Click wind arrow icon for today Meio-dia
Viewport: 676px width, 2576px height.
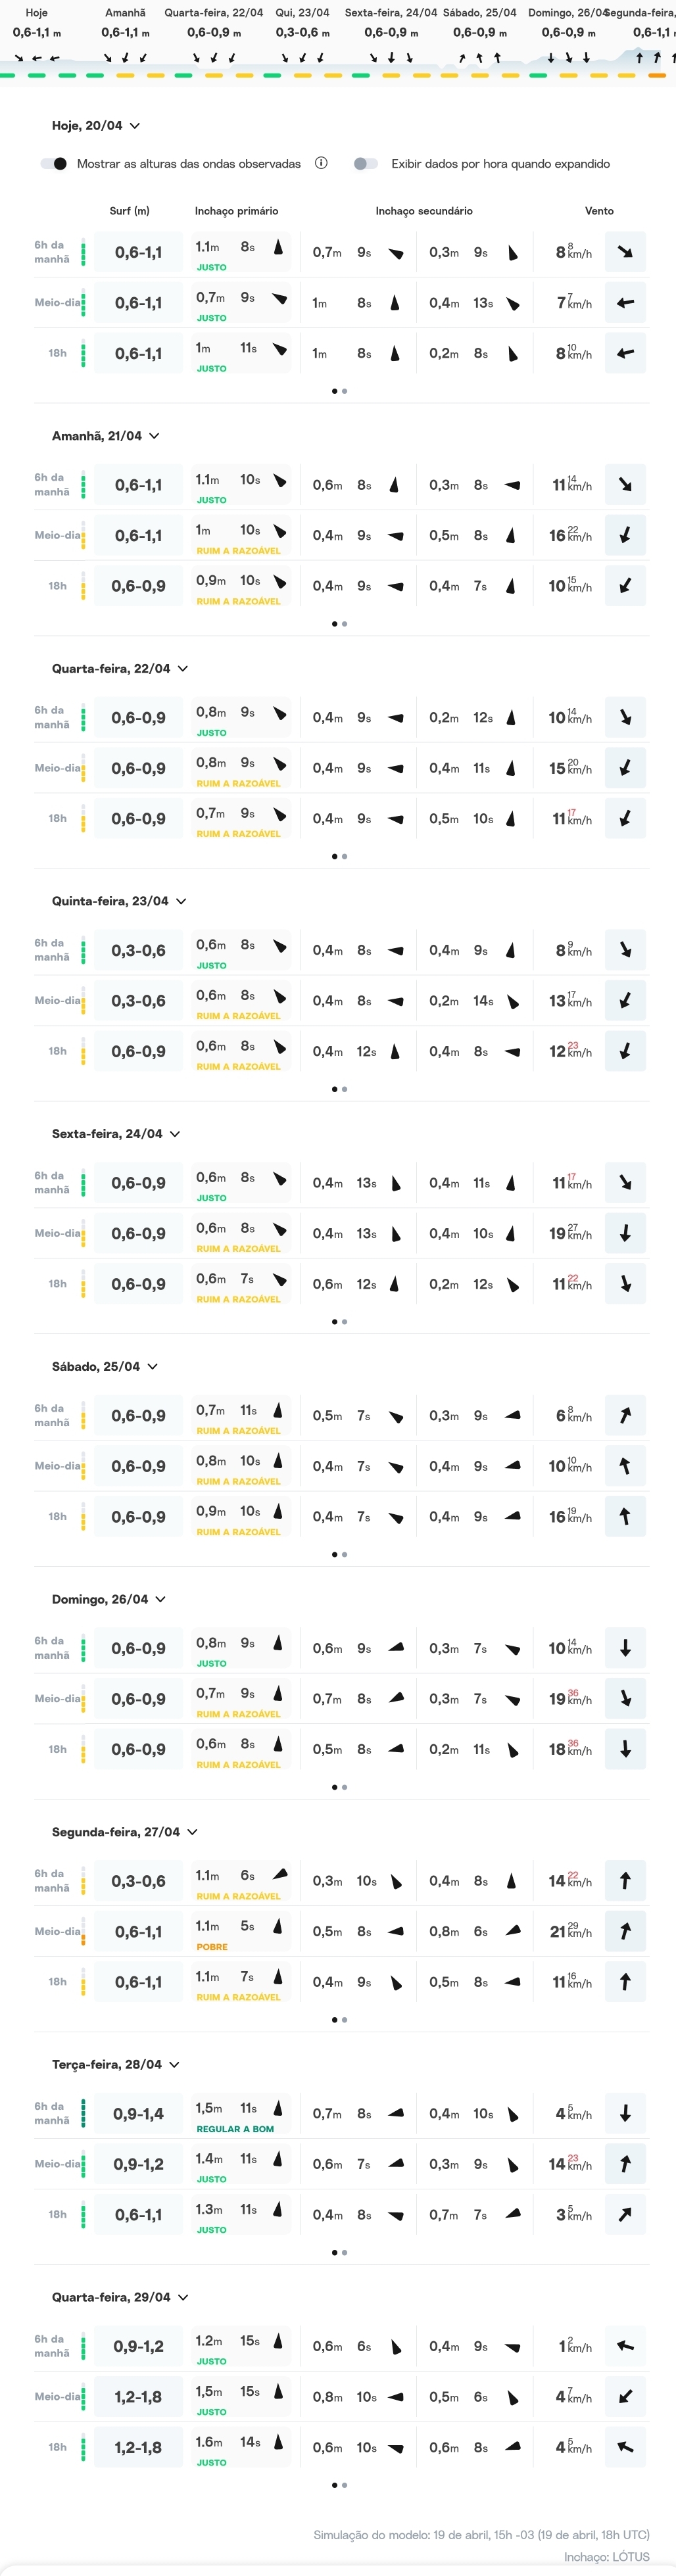click(x=625, y=303)
